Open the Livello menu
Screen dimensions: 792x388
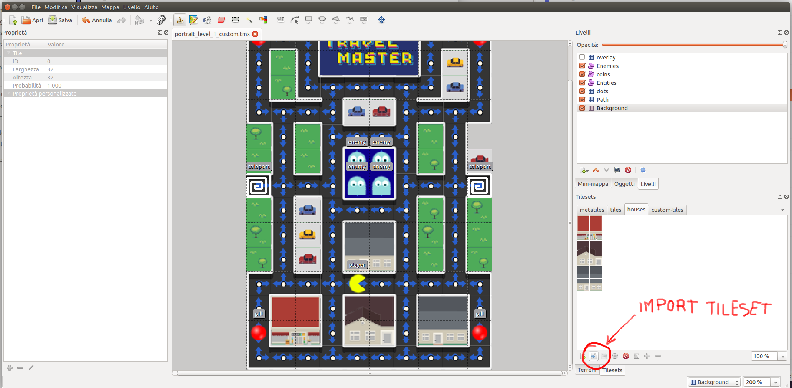132,7
